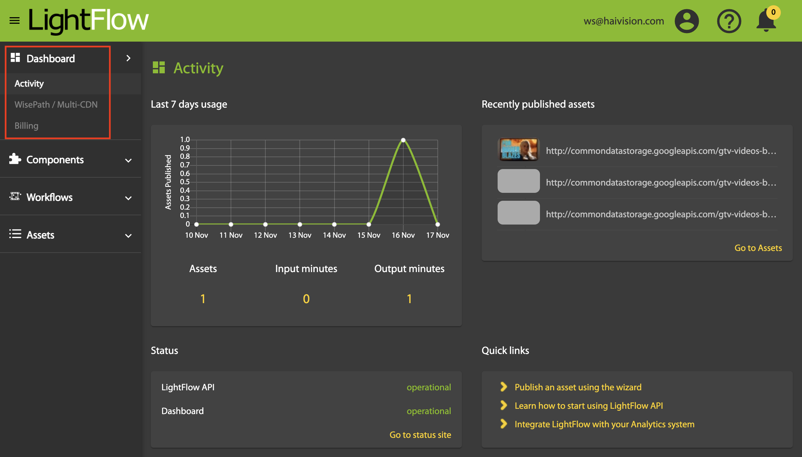
Task: Open the Billing menu item
Action: pos(26,126)
